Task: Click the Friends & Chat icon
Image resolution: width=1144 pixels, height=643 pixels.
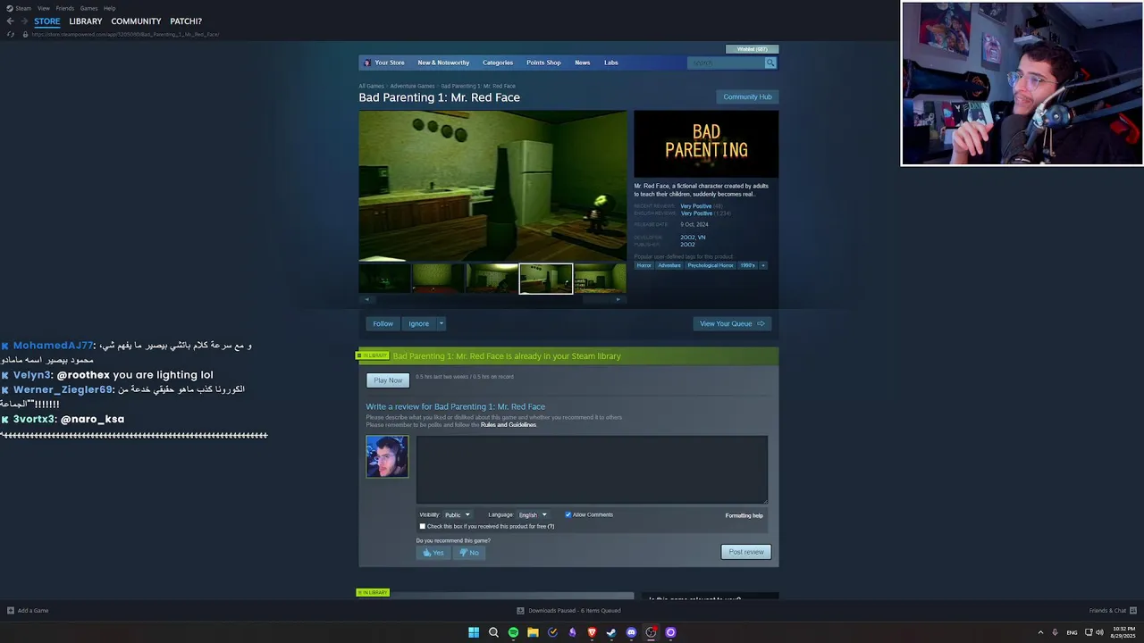Action: click(1132, 611)
